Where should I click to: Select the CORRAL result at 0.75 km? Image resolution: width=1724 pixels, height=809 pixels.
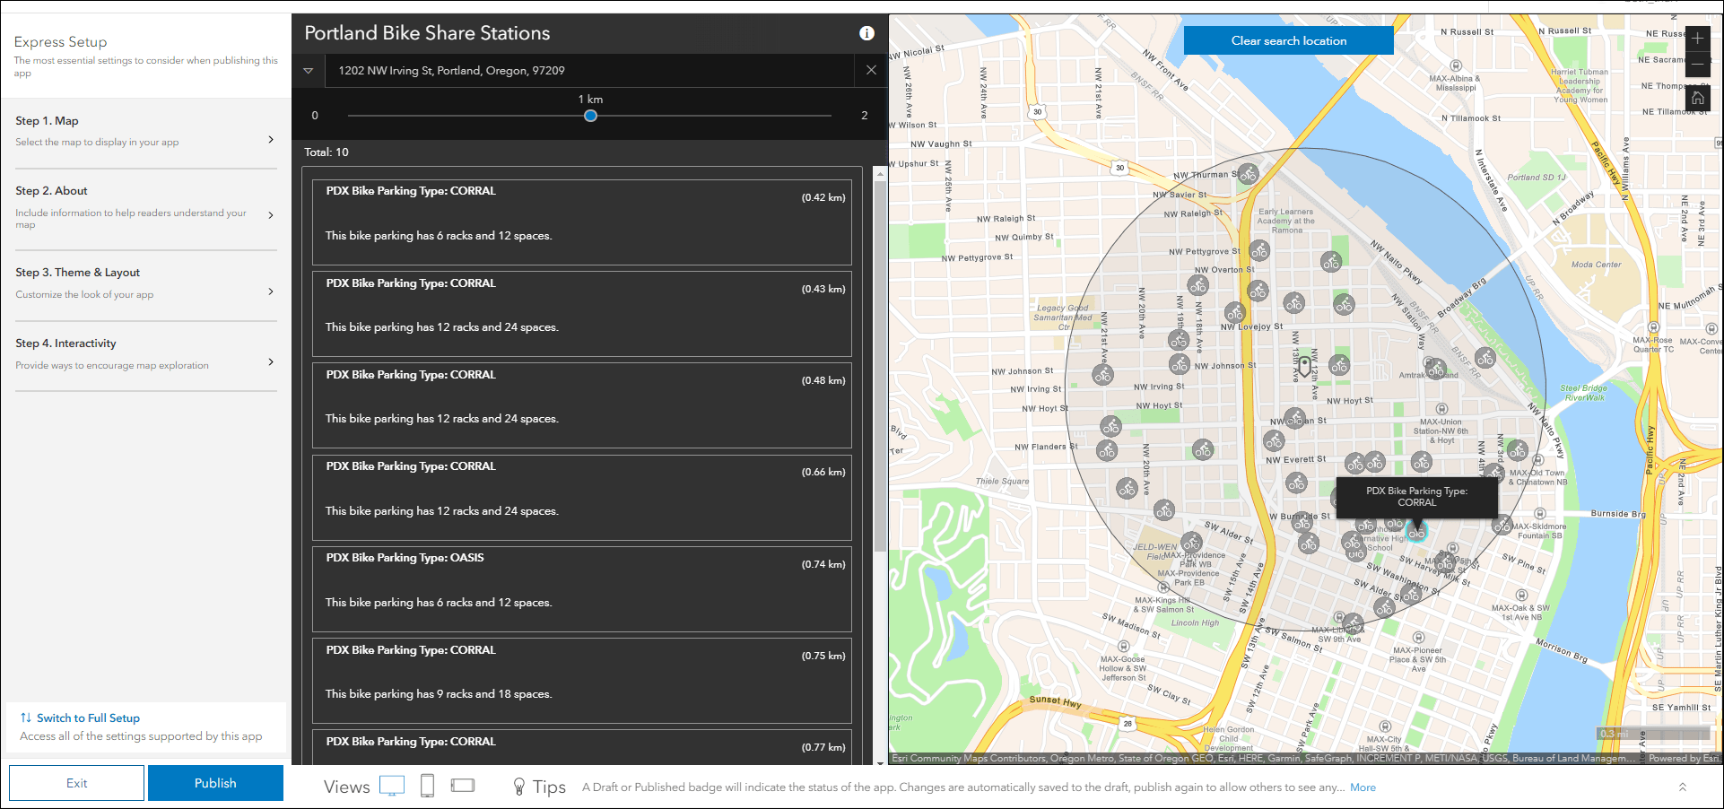[582, 680]
